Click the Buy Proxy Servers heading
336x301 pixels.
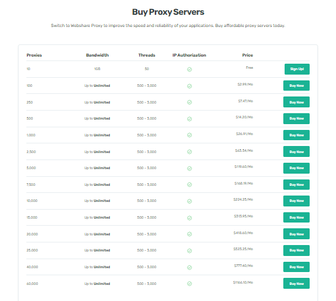click(168, 12)
